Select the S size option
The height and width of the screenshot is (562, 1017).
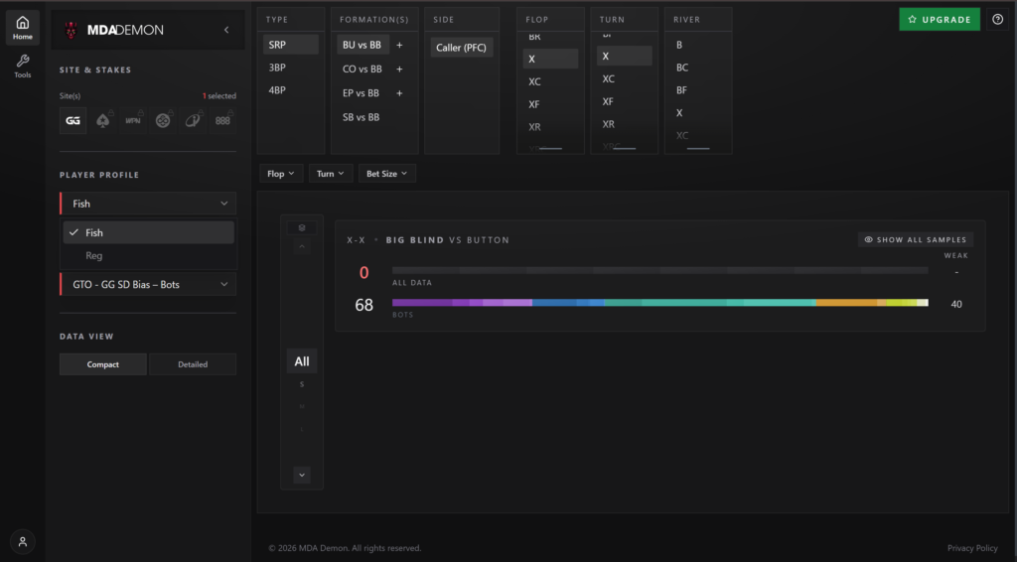click(x=302, y=384)
